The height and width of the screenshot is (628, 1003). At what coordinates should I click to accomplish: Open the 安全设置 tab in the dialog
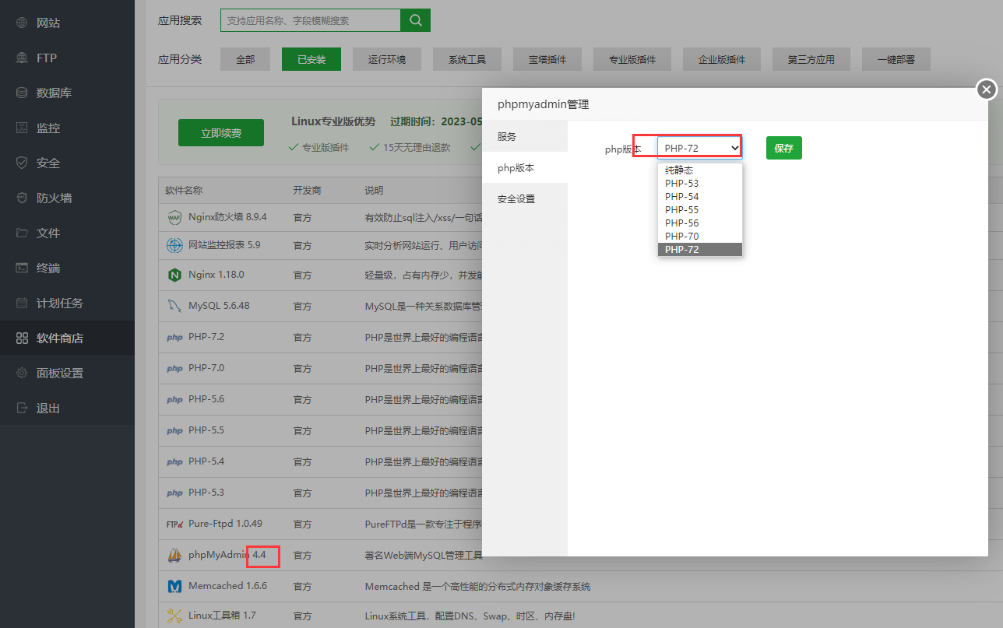tap(525, 198)
